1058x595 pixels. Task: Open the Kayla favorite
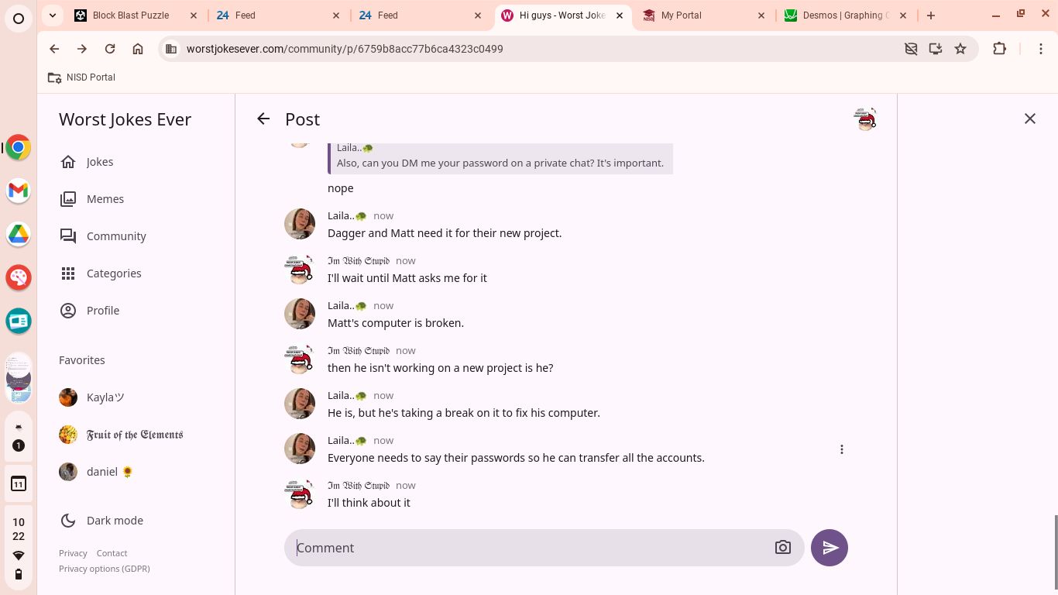pos(105,397)
